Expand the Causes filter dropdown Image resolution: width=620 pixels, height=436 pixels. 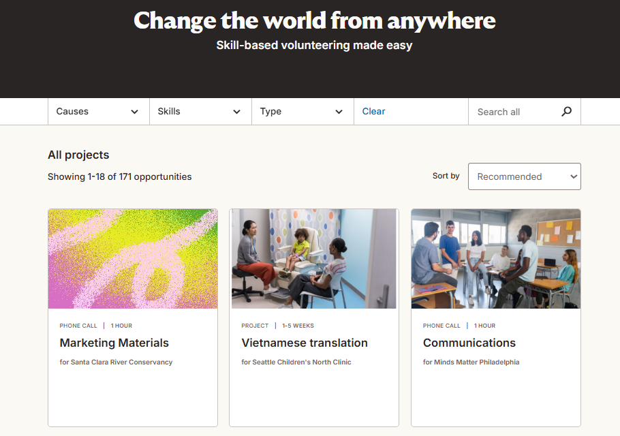(98, 112)
